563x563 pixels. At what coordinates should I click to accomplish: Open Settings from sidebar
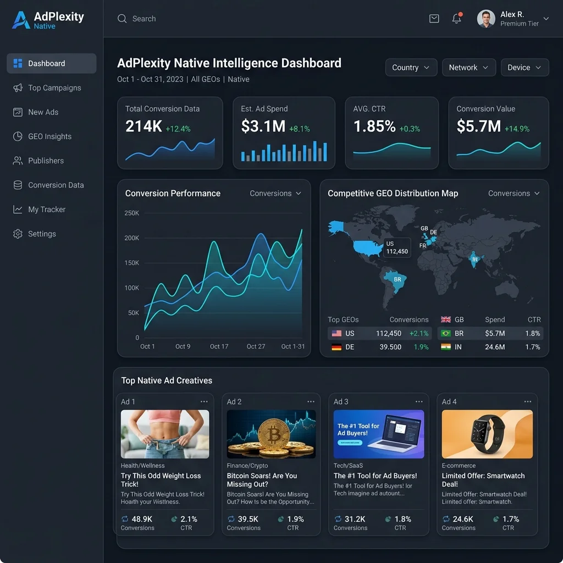(51, 234)
